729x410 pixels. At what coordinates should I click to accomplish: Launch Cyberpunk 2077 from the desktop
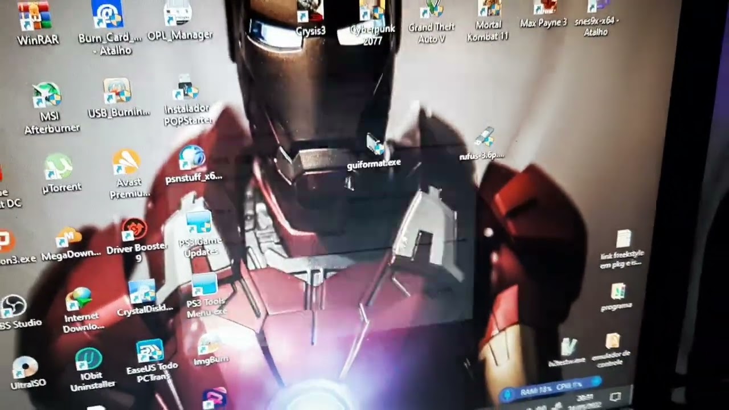point(372,23)
